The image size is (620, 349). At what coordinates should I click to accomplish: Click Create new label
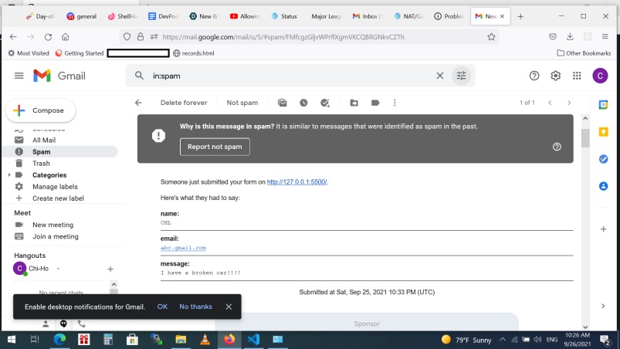tap(58, 198)
